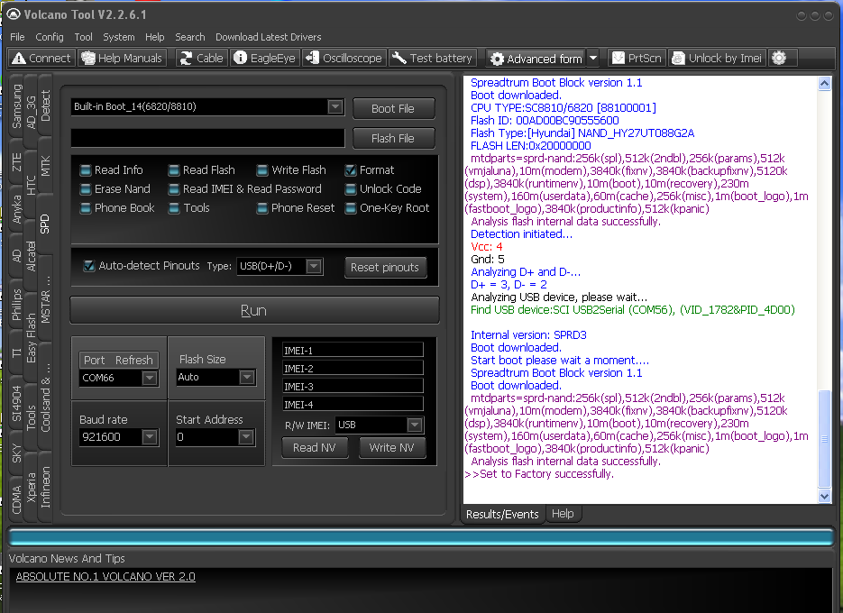Open ABSOLUTE NO.1 VOLCANO VER 2.0 link
This screenshot has width=843, height=613.
(105, 576)
